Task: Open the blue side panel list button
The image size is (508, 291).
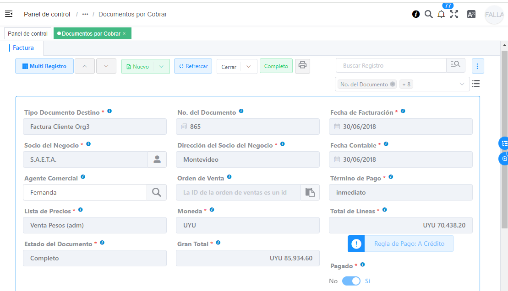Action: coord(503,143)
